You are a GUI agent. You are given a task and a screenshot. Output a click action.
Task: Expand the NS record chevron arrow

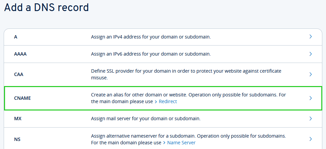coord(311,139)
